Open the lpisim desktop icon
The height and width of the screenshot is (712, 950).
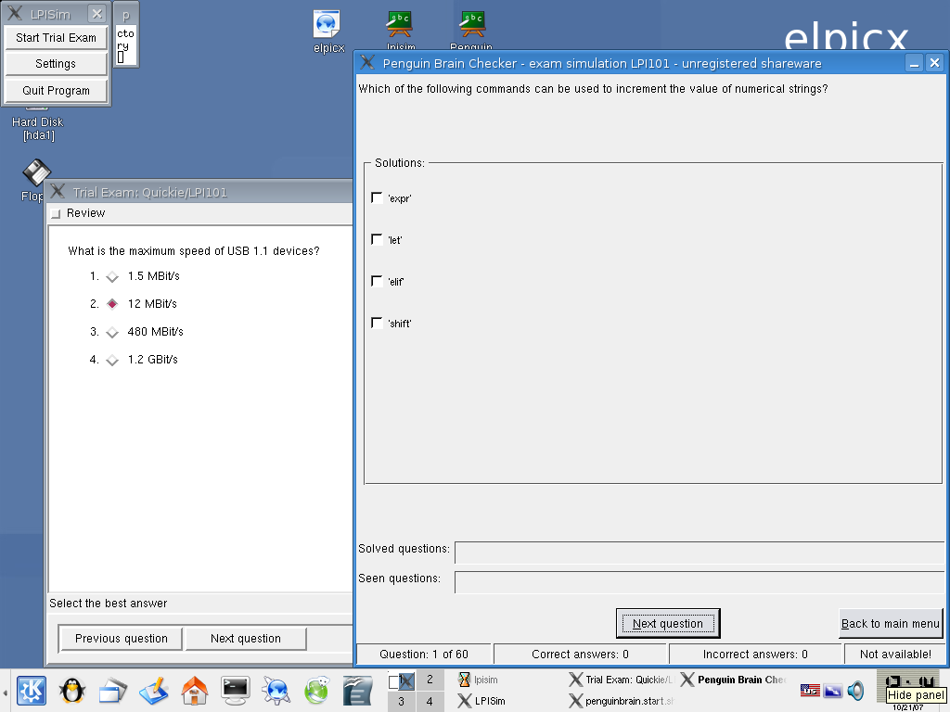coord(401,31)
